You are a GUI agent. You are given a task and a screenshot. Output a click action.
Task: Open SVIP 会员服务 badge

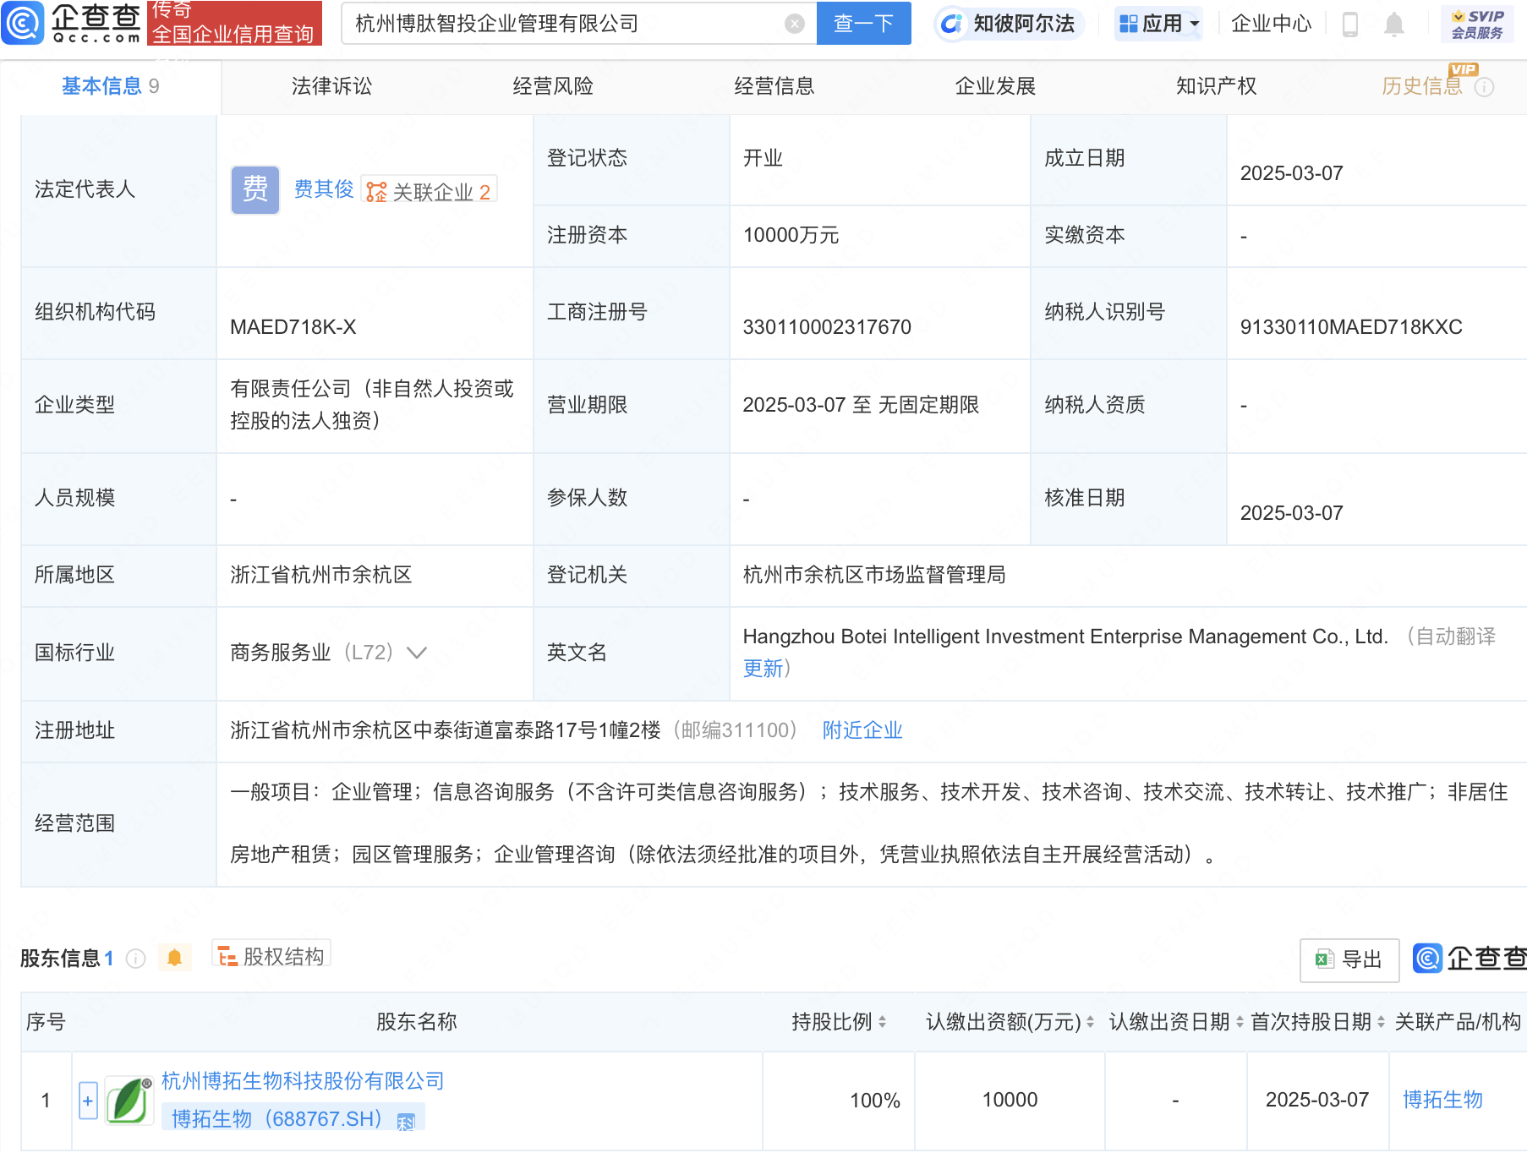coord(1476,24)
